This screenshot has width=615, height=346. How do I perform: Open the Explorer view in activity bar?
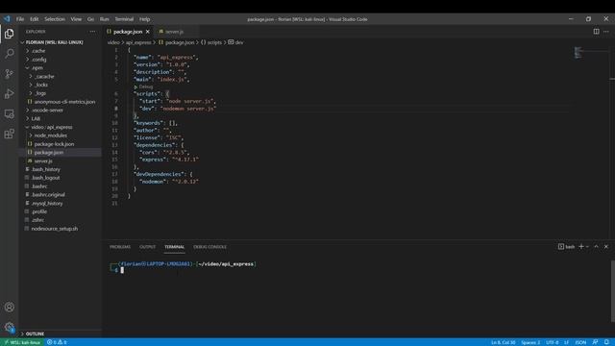coord(9,34)
